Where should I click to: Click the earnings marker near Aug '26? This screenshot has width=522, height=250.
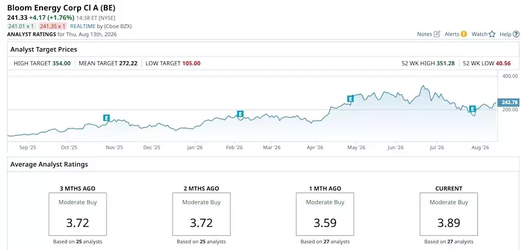(472, 109)
